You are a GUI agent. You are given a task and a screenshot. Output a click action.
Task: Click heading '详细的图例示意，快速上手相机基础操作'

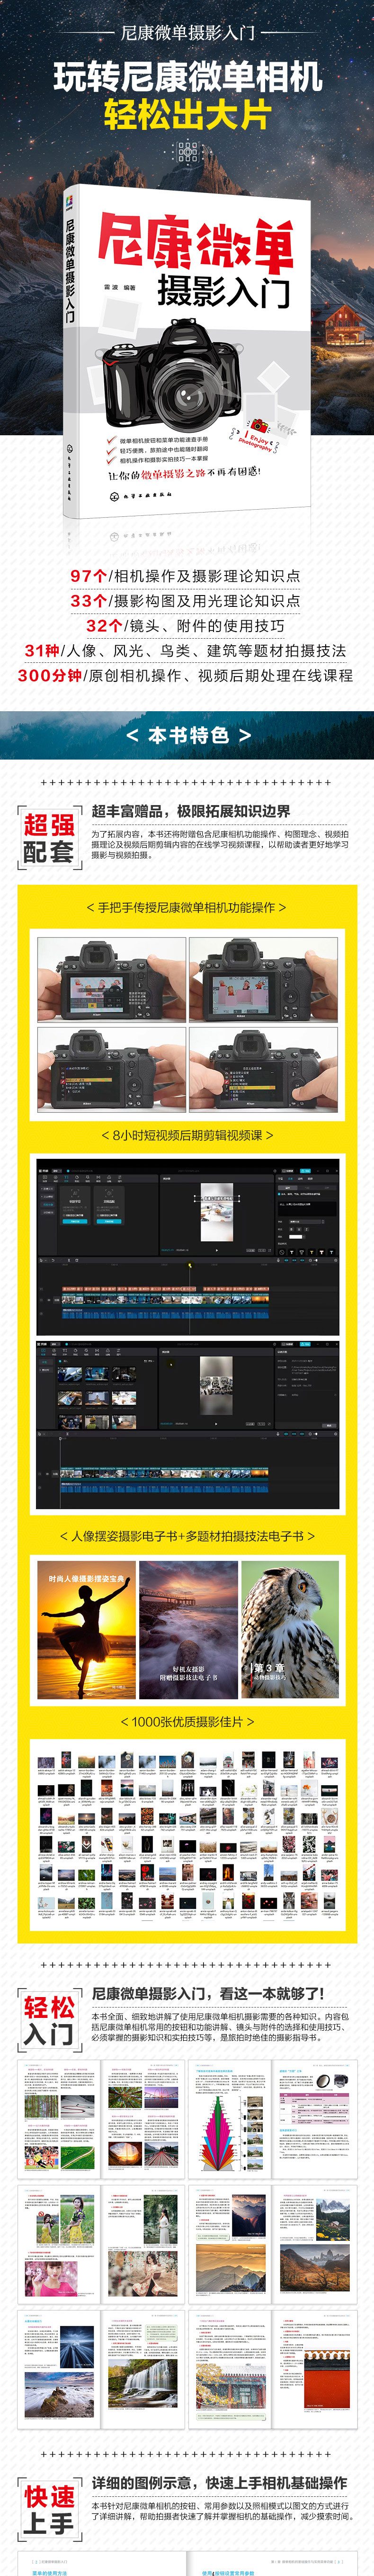[219, 2482]
